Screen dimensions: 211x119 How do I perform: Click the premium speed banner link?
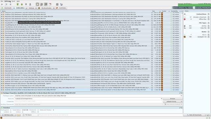[x=191, y=8]
